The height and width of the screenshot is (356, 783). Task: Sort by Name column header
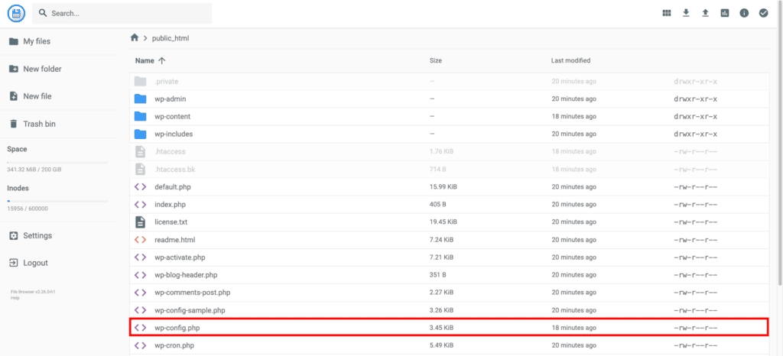[145, 60]
